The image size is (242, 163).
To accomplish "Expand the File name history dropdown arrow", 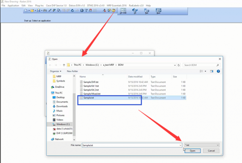I will click(x=180, y=145).
